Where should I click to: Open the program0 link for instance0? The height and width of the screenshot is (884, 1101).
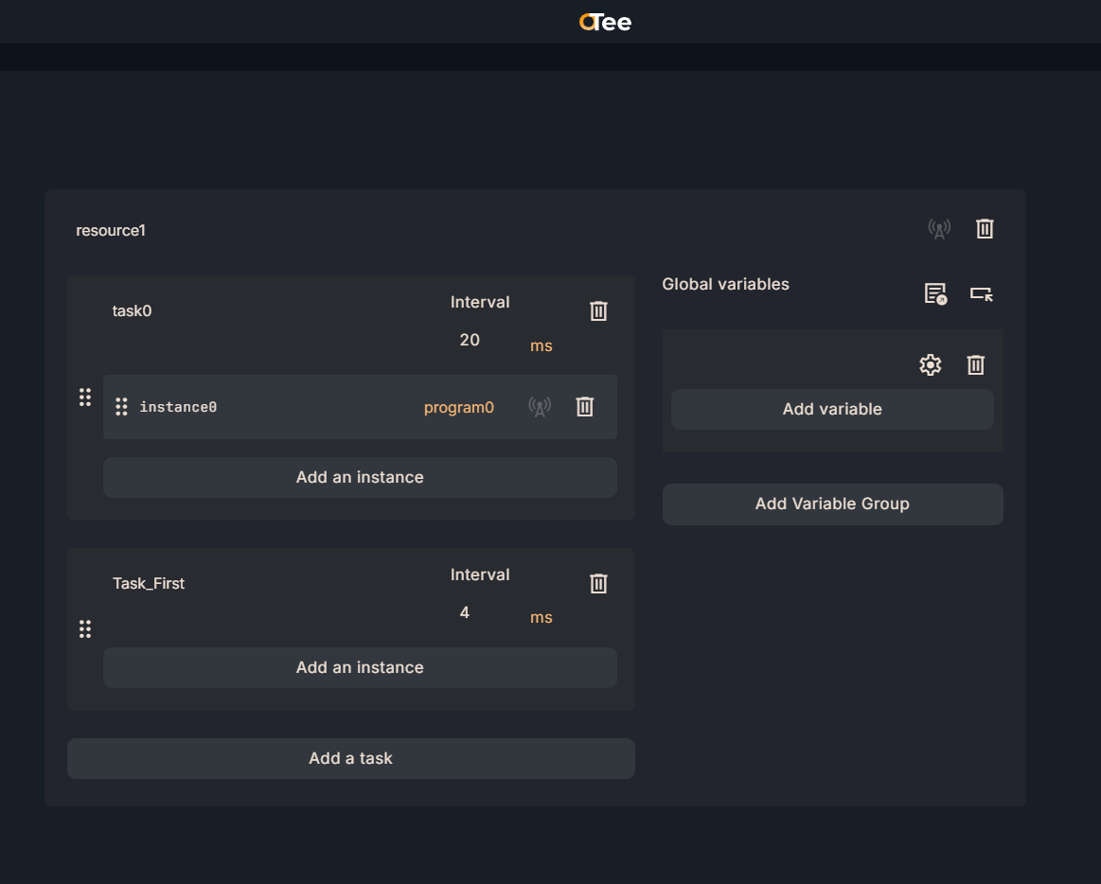[x=459, y=408]
